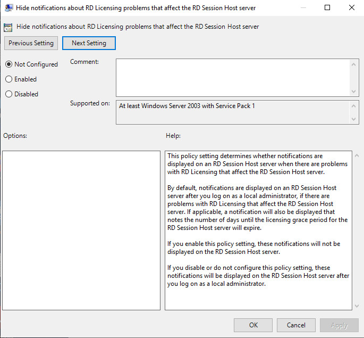This screenshot has height=338, width=364.
Task: Choose the Enabled option
Action: coord(9,79)
